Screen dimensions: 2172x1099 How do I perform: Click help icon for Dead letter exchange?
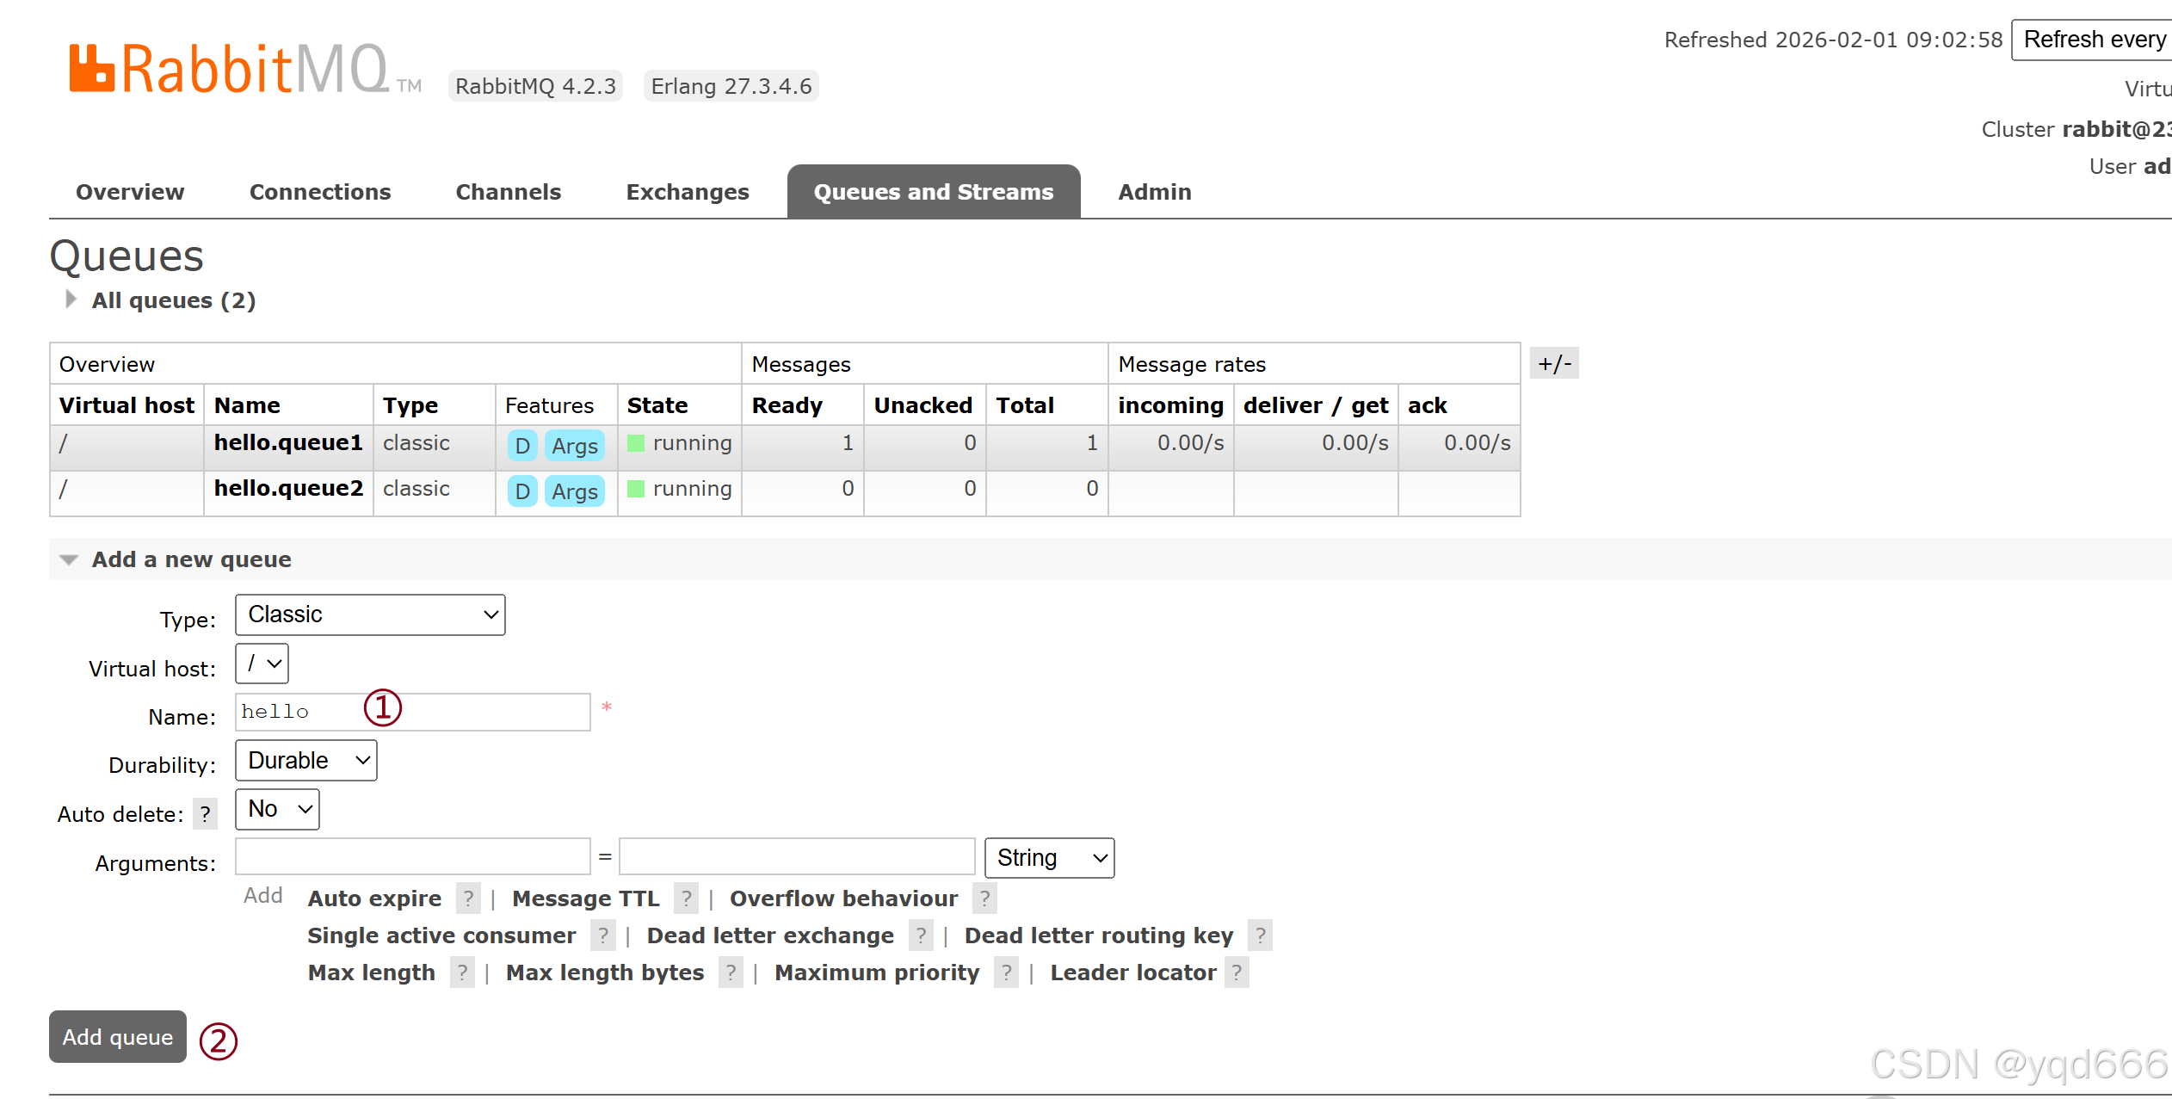coord(921,935)
